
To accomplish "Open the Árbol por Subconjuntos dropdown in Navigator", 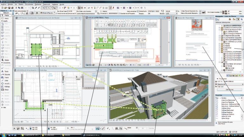I will pyautogui.click(x=229, y=22).
